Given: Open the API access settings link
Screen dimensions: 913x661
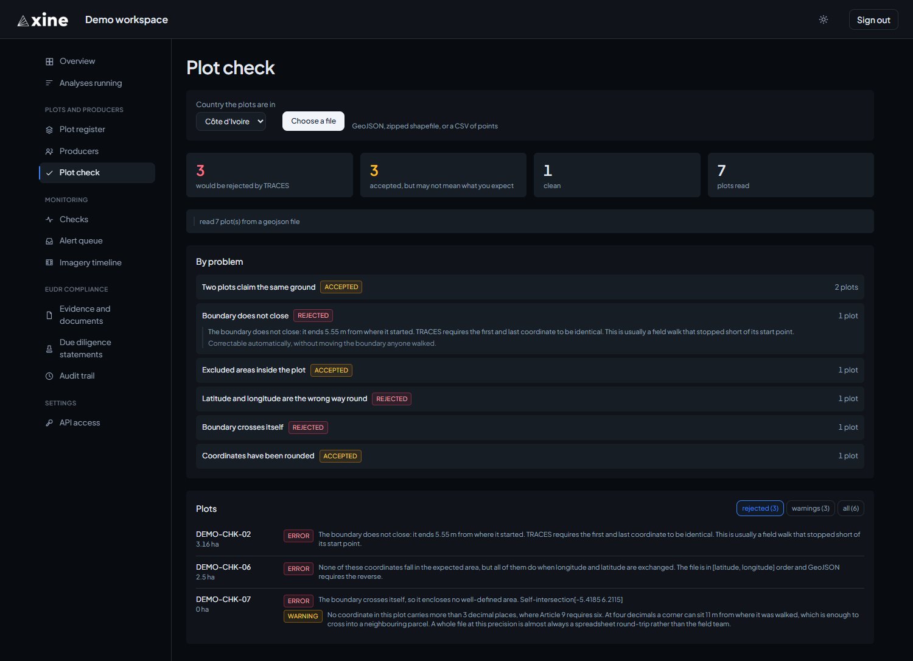Looking at the screenshot, I should pyautogui.click(x=97, y=423).
